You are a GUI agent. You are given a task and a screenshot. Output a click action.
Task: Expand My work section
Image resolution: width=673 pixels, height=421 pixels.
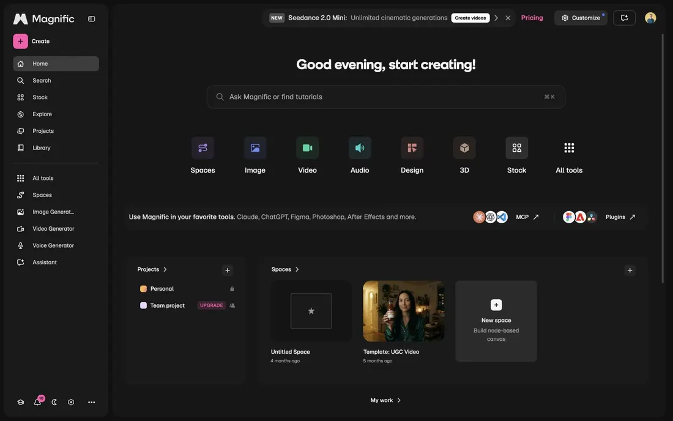(x=385, y=400)
